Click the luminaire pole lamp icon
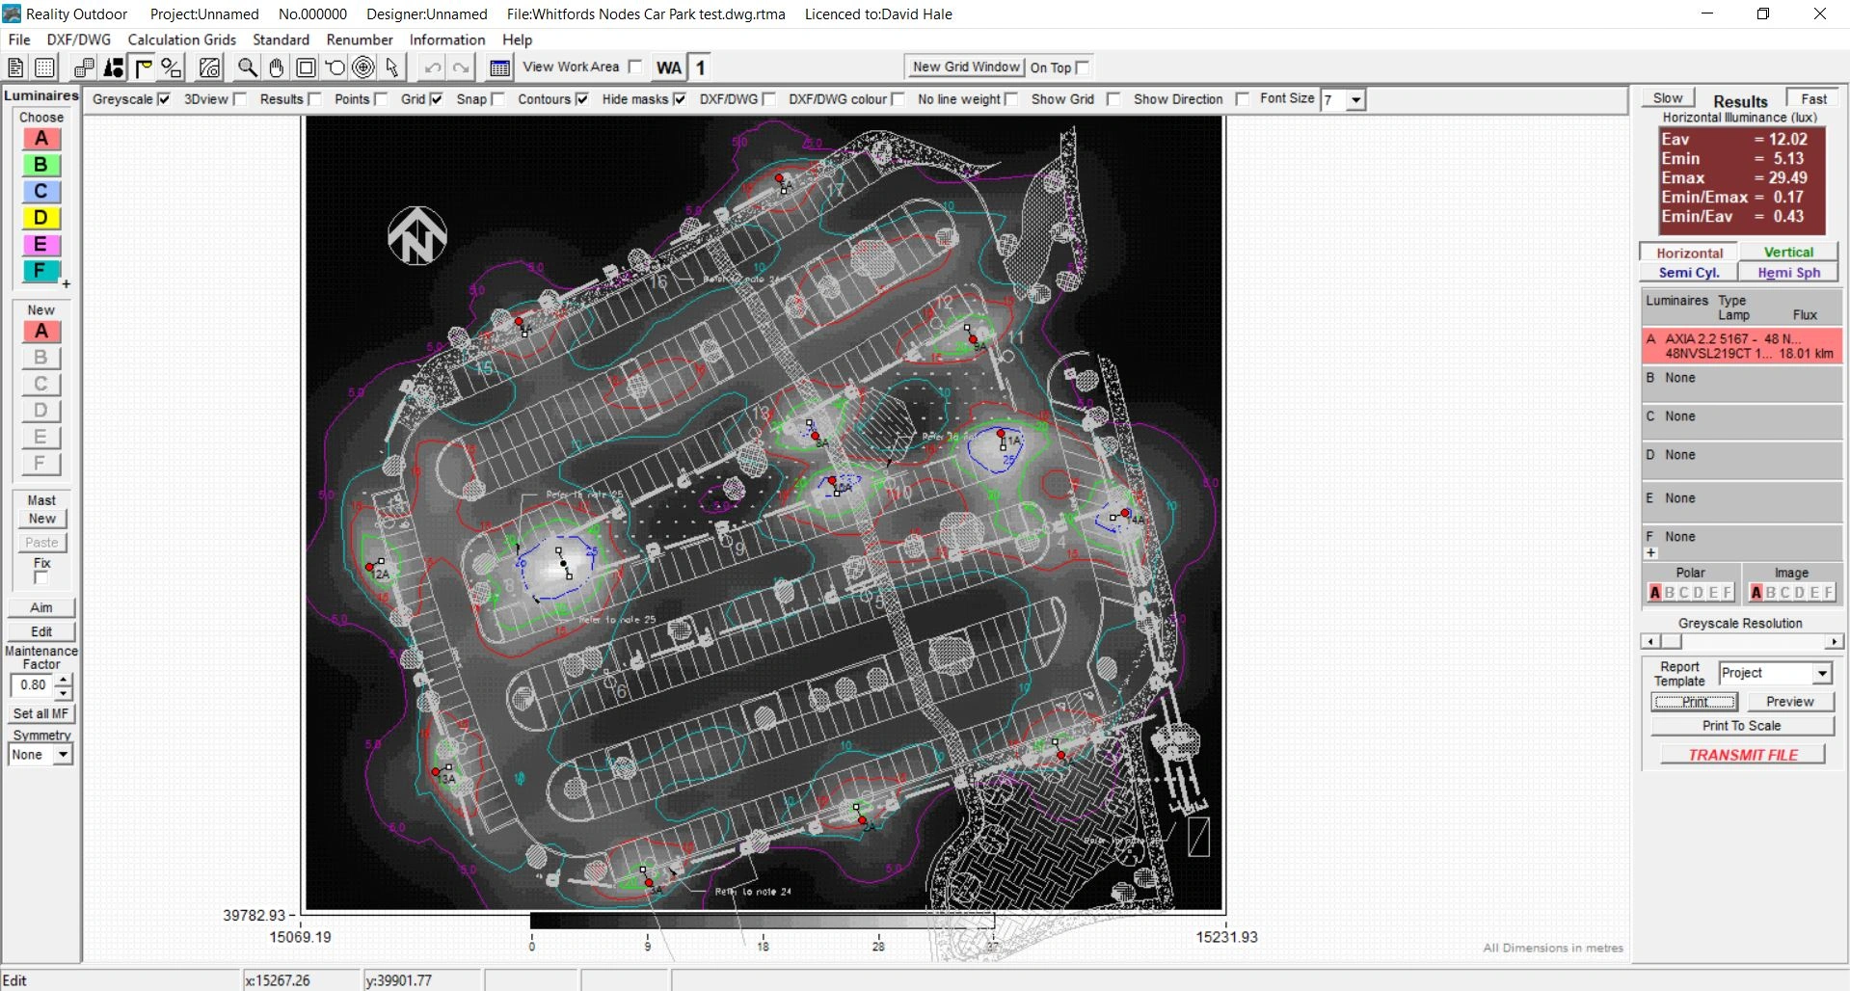Image resolution: width=1850 pixels, height=991 pixels. [143, 67]
